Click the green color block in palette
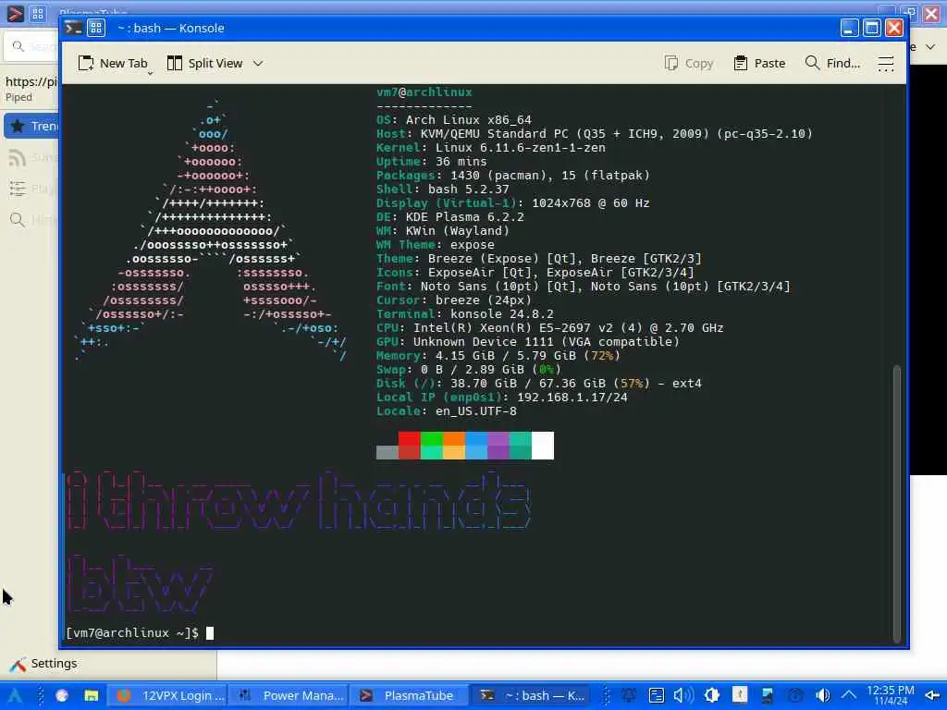This screenshot has width=947, height=710. coord(431,446)
